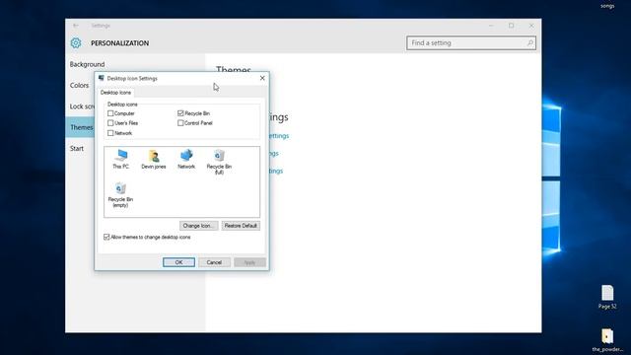Click the Apply button

click(x=249, y=262)
